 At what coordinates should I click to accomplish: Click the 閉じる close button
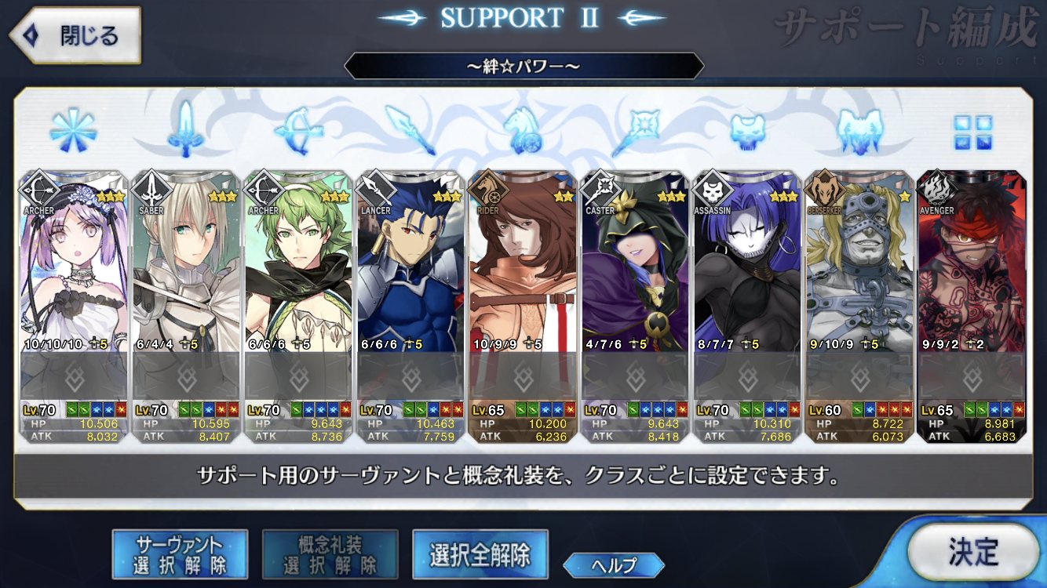click(75, 36)
